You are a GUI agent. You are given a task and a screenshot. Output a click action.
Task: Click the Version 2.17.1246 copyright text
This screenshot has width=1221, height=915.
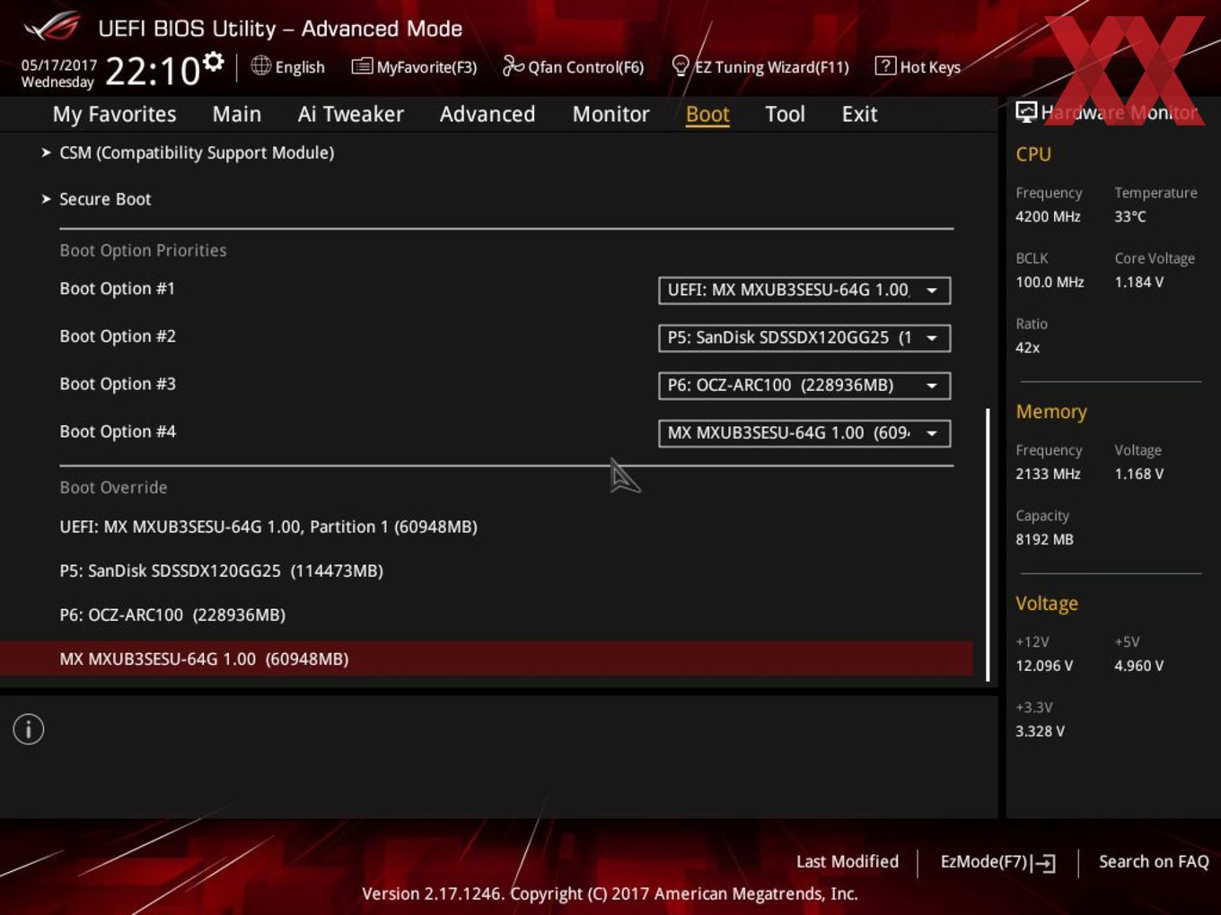(610, 893)
